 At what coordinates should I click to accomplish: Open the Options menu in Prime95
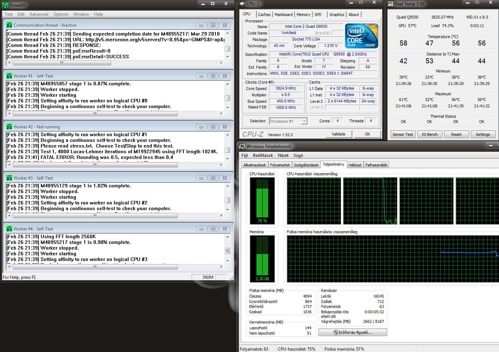coord(61,14)
